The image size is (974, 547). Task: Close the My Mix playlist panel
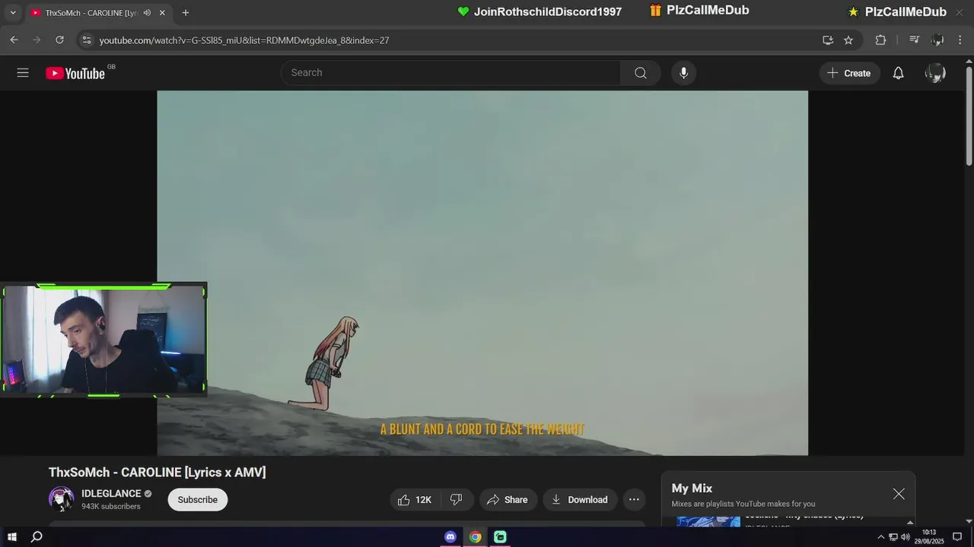[899, 494]
